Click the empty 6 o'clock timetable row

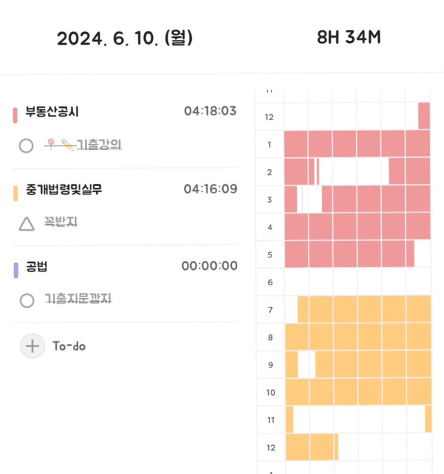(x=357, y=282)
